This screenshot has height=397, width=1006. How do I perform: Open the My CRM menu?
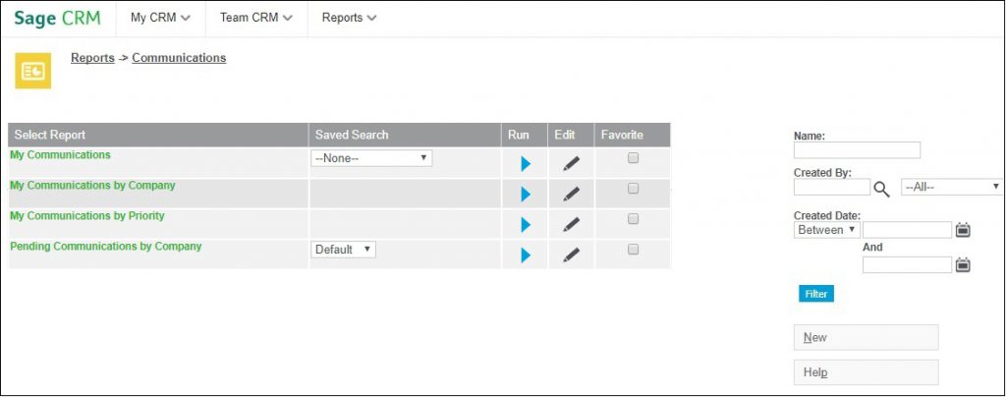tap(160, 18)
